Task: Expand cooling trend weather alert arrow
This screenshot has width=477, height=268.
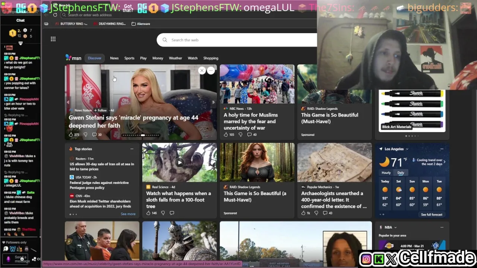Action: click(x=444, y=162)
